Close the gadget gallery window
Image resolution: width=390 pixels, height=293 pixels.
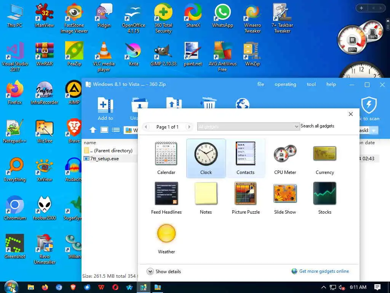coord(351,114)
